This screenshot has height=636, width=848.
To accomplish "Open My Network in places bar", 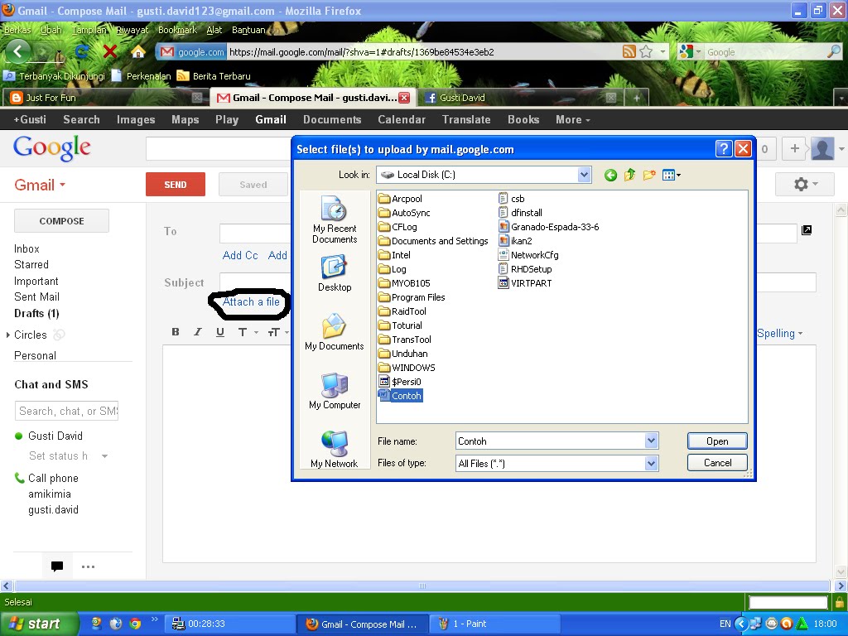I will tap(335, 450).
